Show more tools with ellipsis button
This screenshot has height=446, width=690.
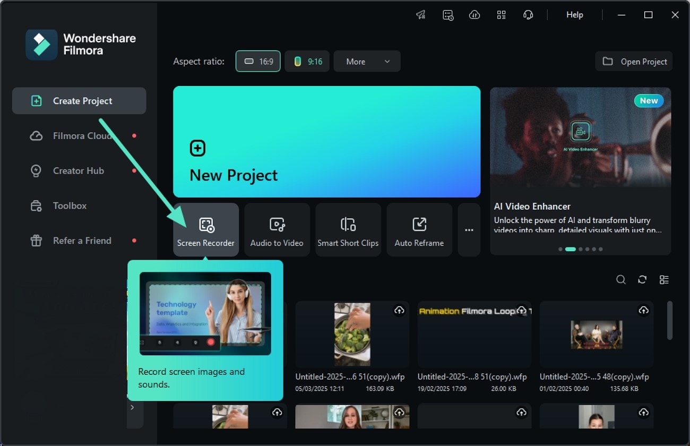click(x=469, y=230)
